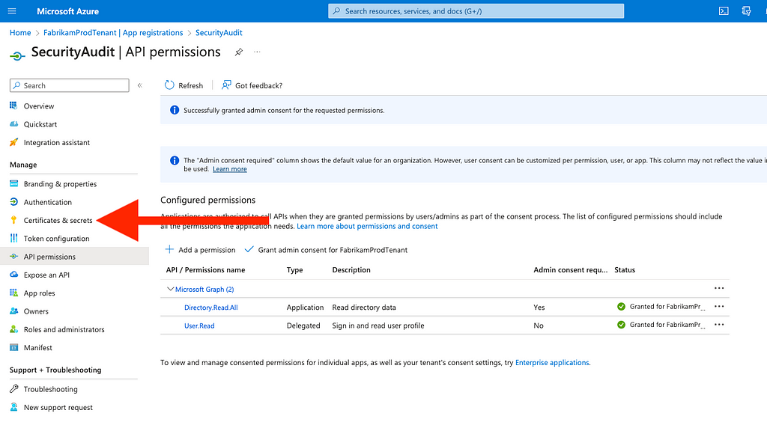Select Expose an API
This screenshot has height=434, width=767.
pos(47,275)
